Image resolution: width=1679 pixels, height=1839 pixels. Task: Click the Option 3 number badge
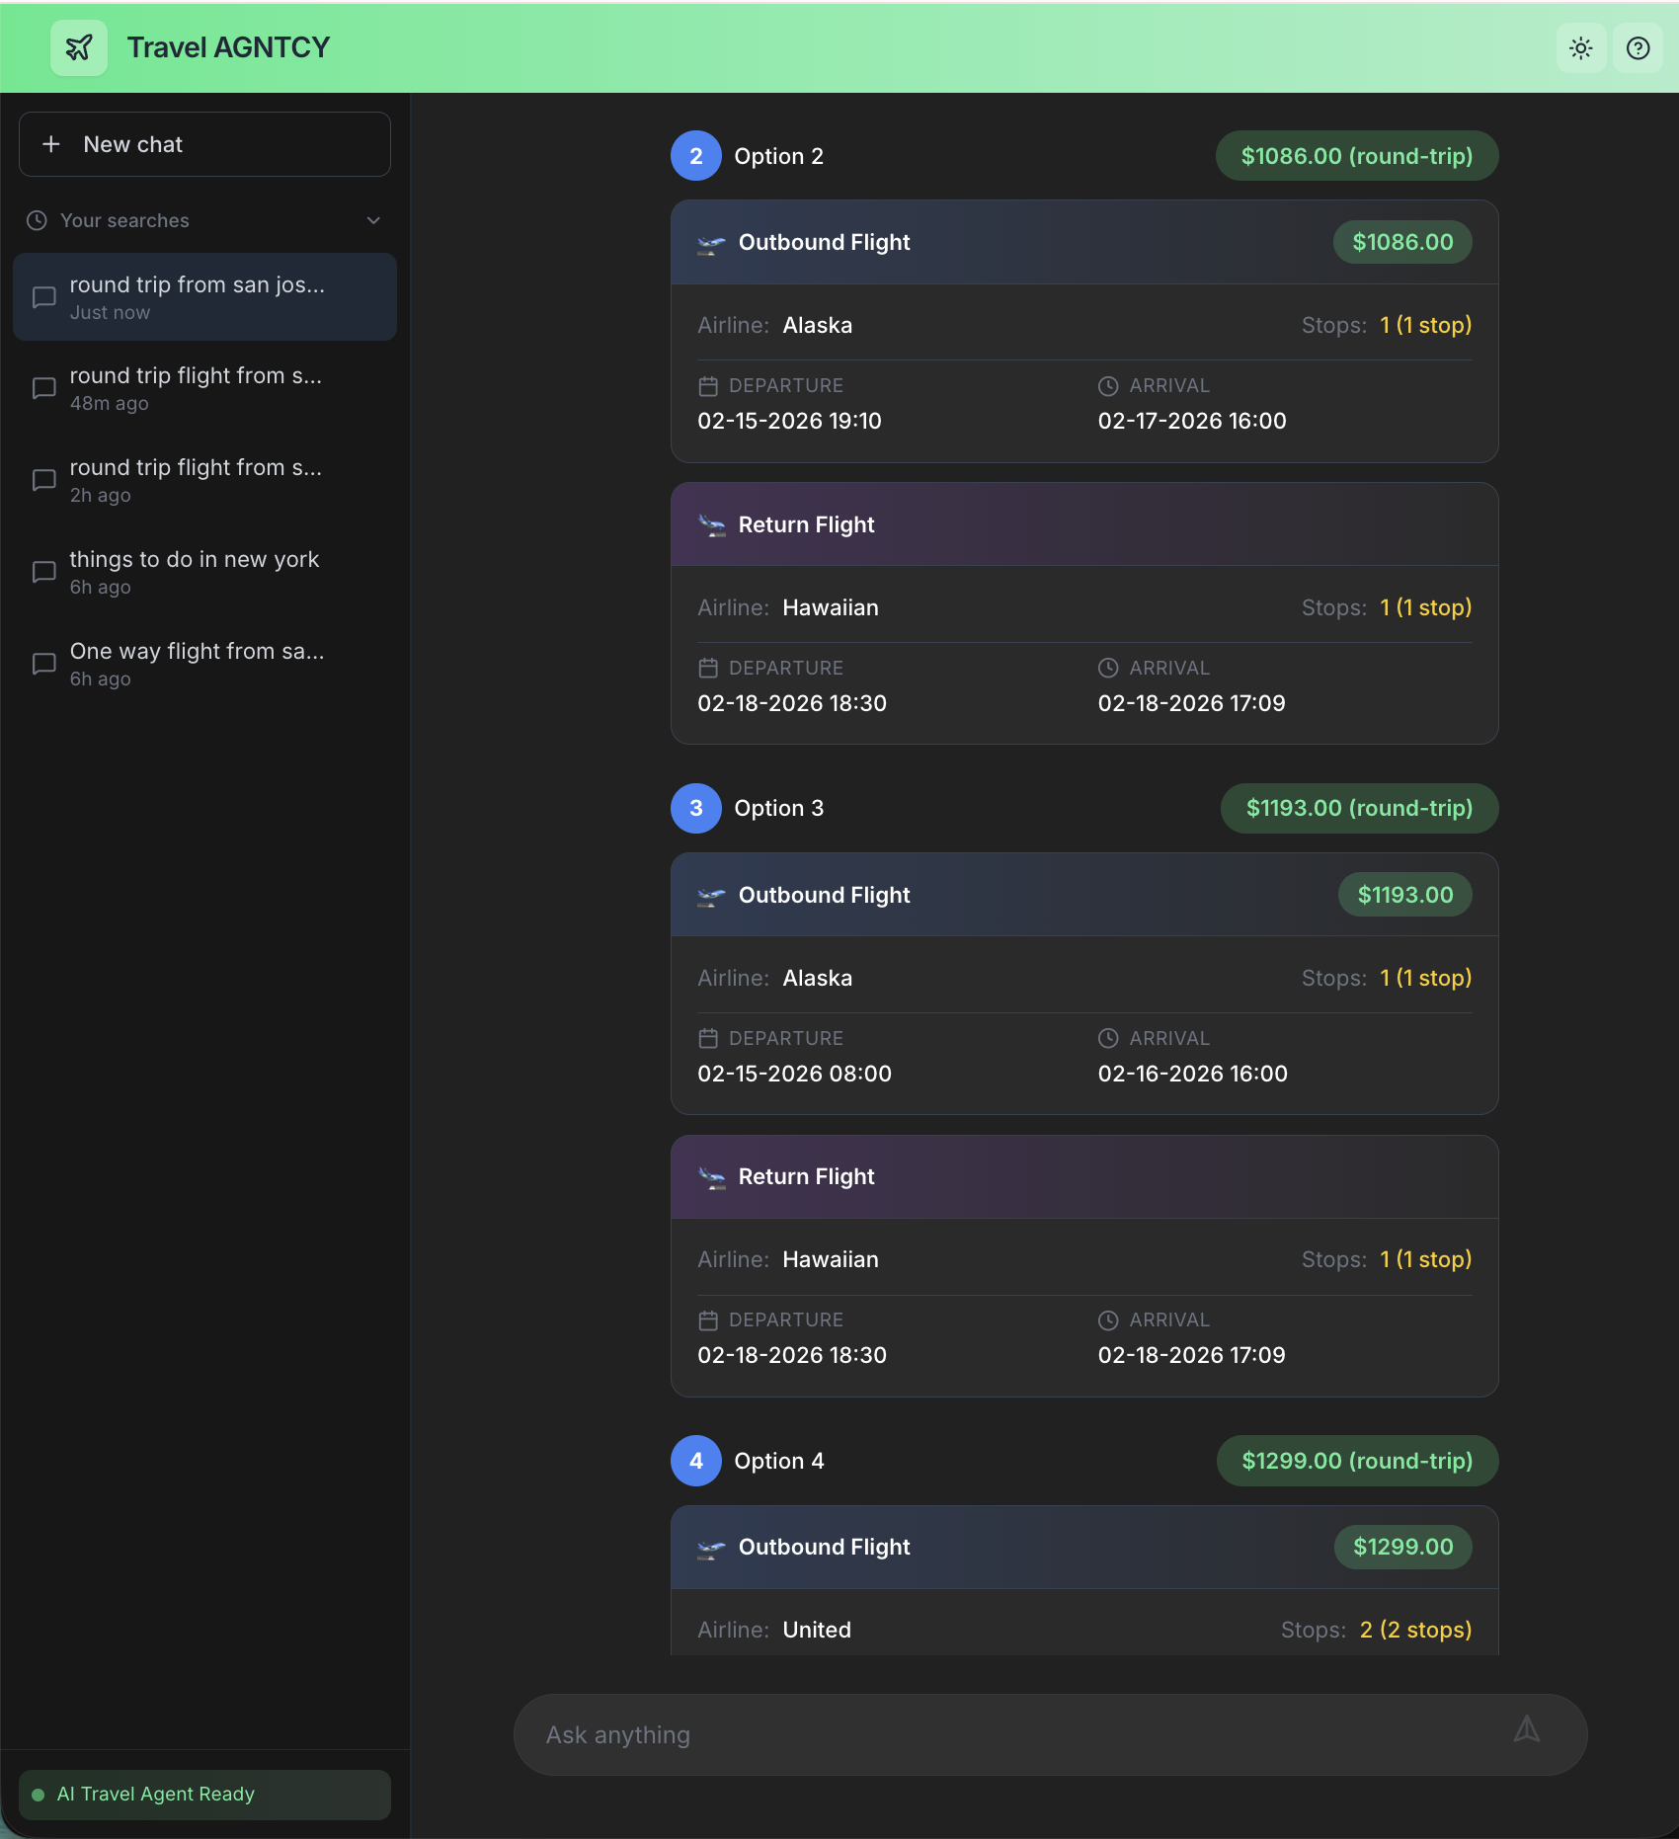click(696, 808)
